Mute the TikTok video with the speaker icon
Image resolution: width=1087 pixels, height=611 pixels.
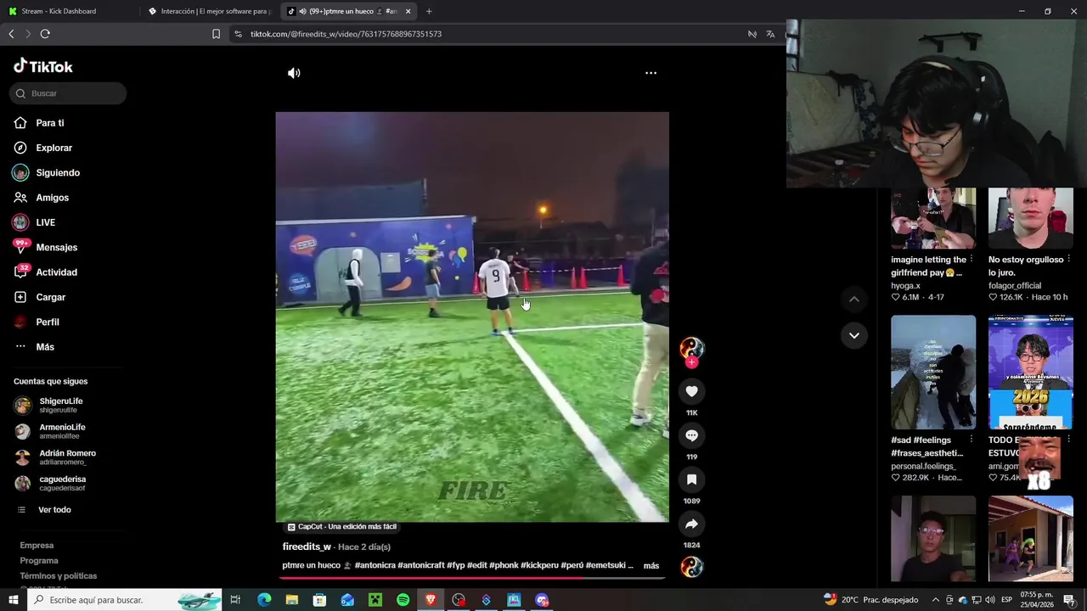[x=294, y=73]
